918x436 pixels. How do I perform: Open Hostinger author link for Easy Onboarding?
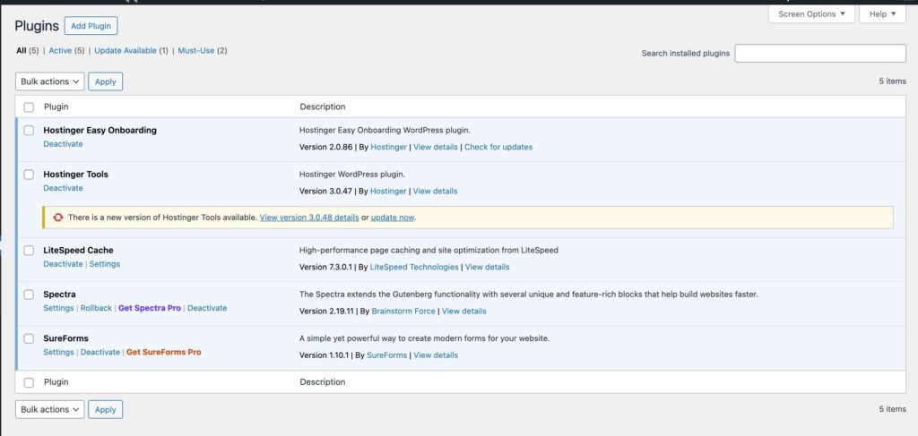click(x=389, y=148)
